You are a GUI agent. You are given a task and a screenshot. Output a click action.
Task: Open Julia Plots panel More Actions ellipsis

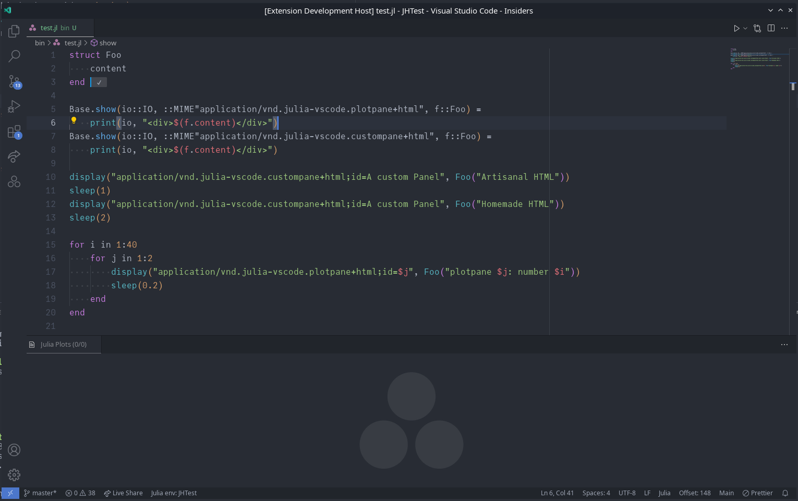tap(784, 345)
